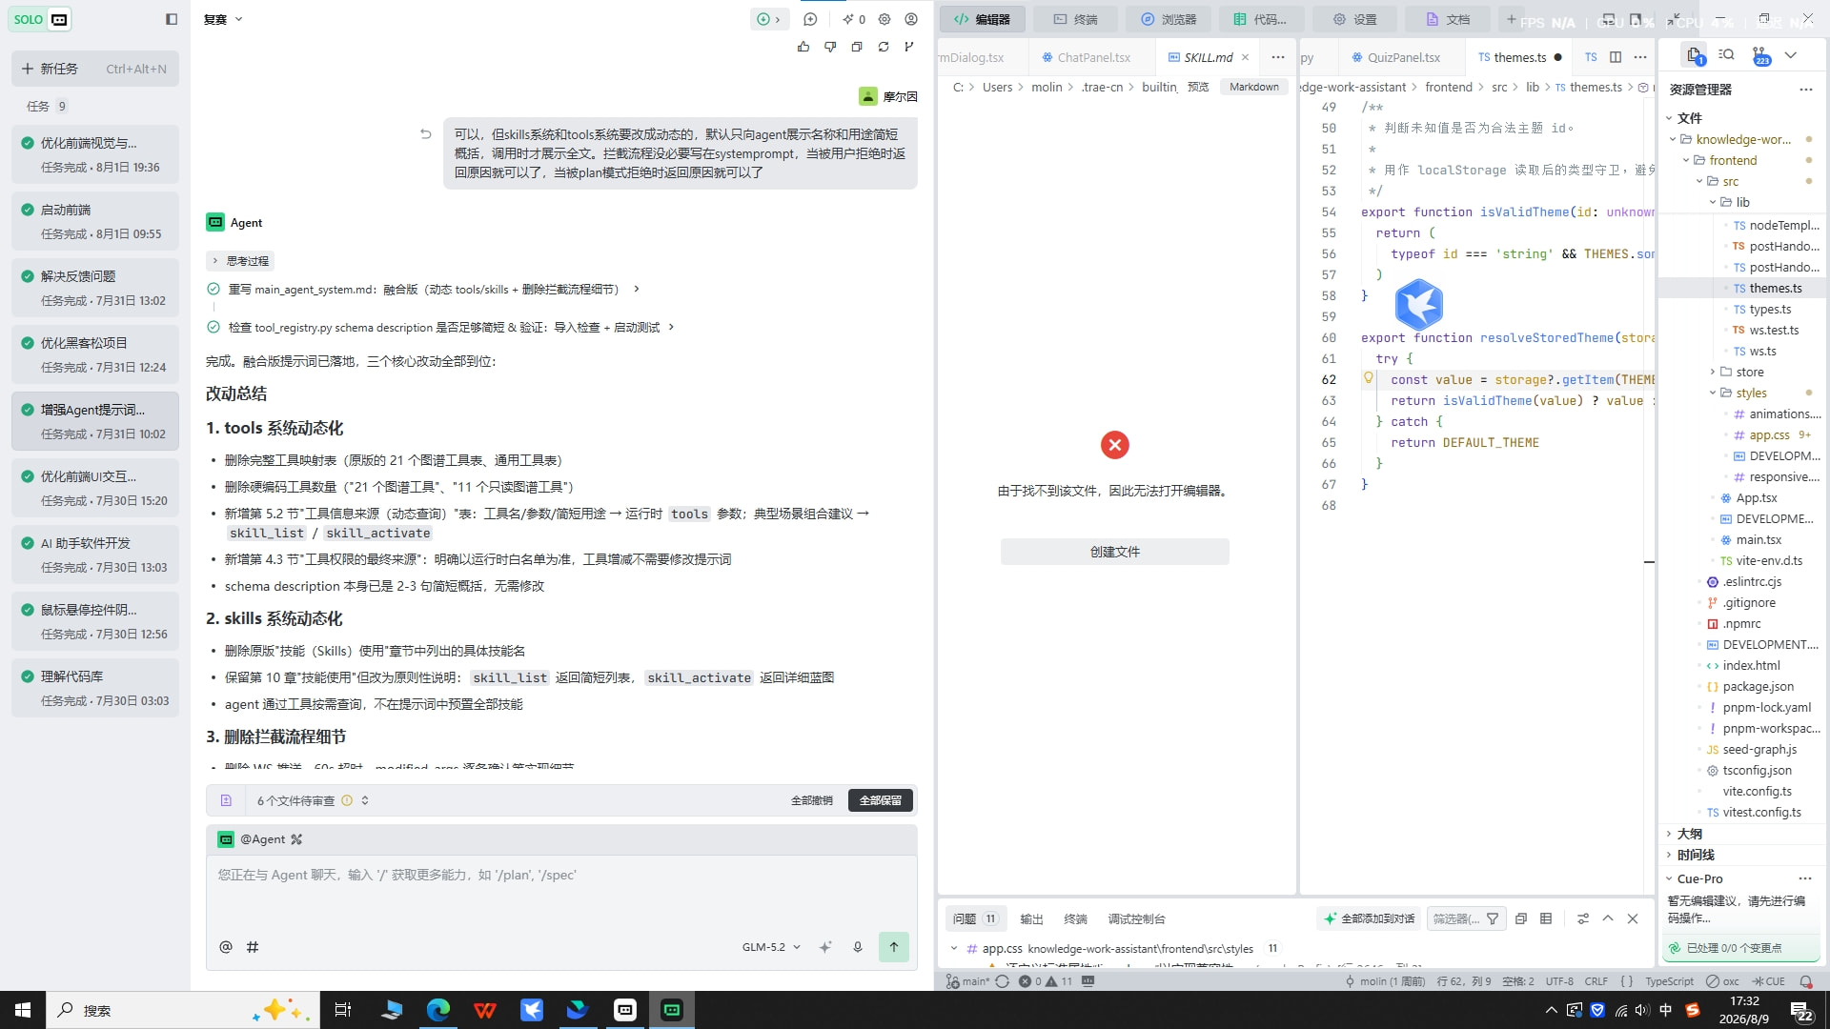Branch the conversation with the fork icon
This screenshot has width=1830, height=1029.
[x=909, y=46]
